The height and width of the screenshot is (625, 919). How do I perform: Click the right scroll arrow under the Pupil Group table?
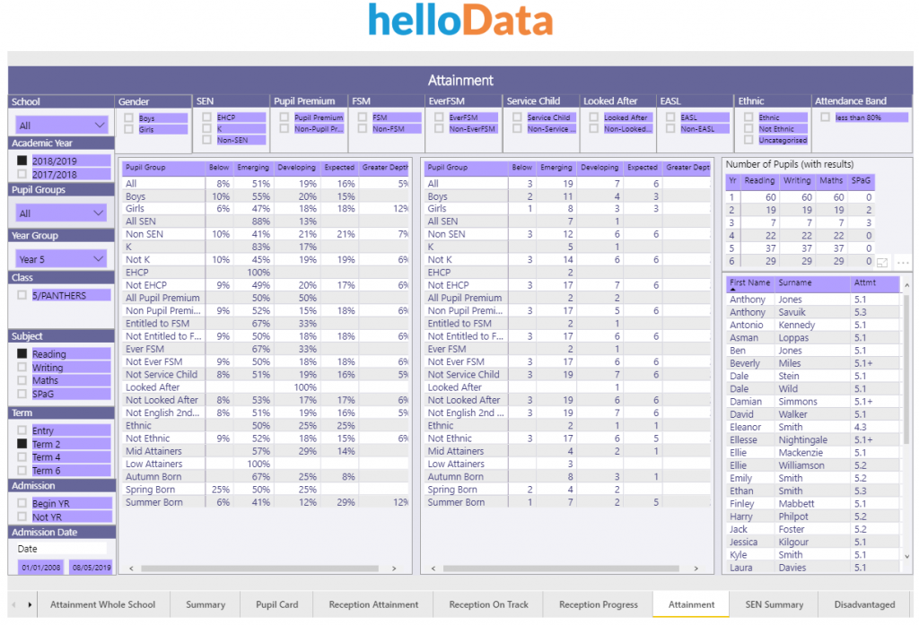[x=395, y=569]
